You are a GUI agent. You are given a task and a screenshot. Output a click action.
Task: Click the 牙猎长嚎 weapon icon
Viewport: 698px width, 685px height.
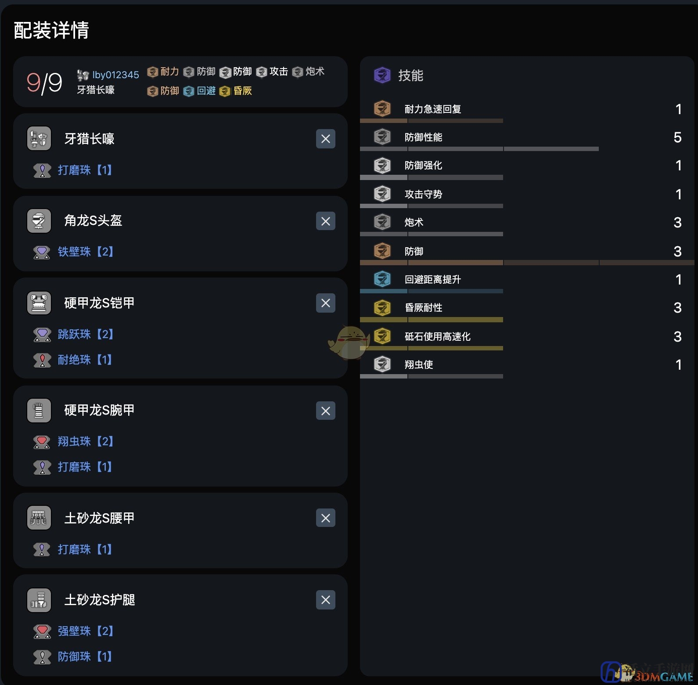tap(39, 139)
